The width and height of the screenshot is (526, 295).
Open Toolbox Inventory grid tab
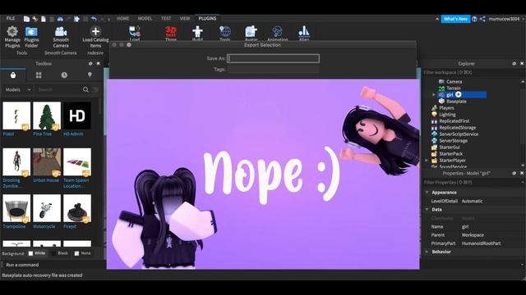point(39,75)
